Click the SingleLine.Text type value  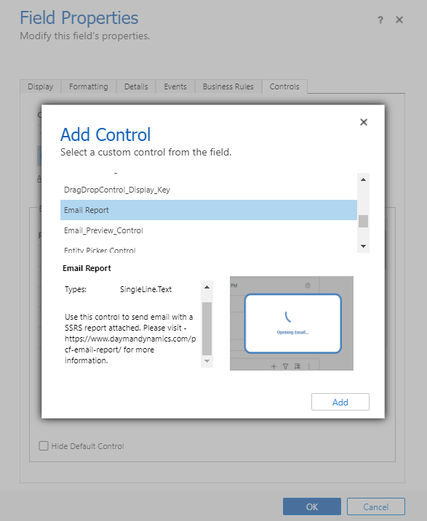(145, 289)
